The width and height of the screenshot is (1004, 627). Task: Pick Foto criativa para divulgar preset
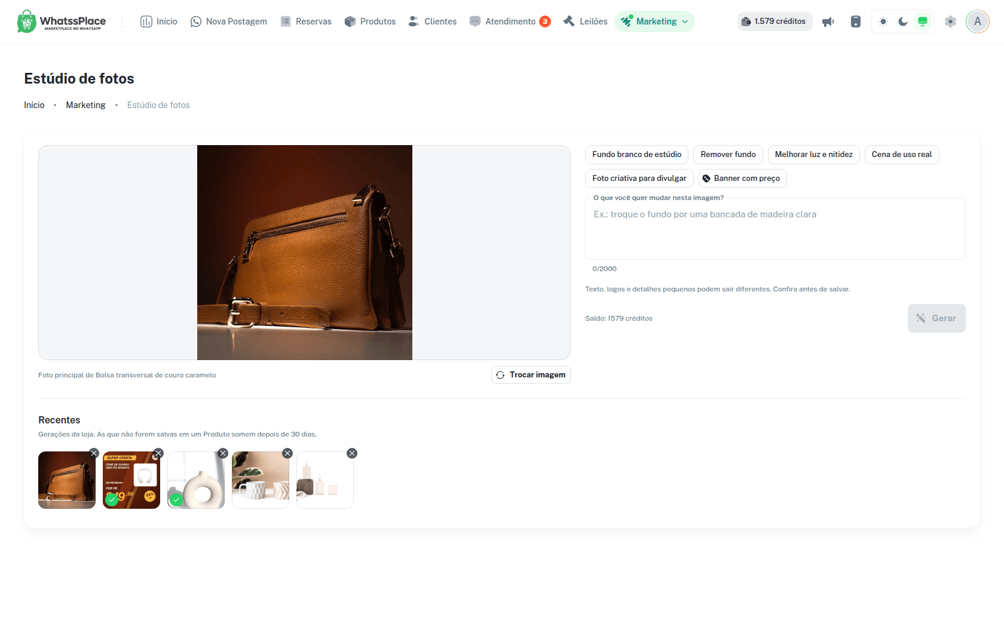click(x=639, y=179)
